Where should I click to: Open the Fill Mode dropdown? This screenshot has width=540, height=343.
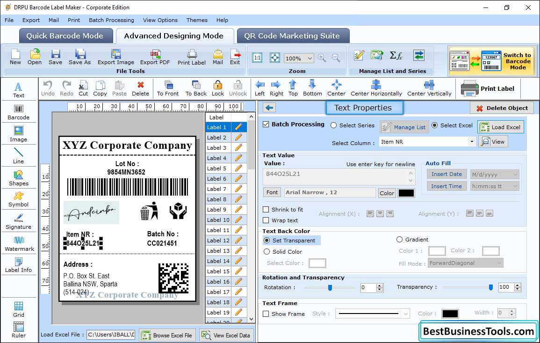499,263
